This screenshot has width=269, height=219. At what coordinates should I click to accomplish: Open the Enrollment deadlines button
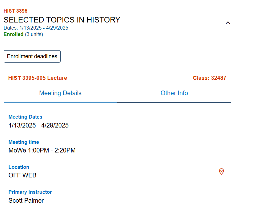(32, 56)
